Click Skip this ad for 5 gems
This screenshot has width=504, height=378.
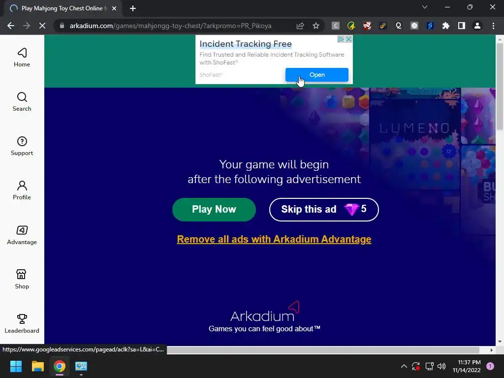[324, 209]
